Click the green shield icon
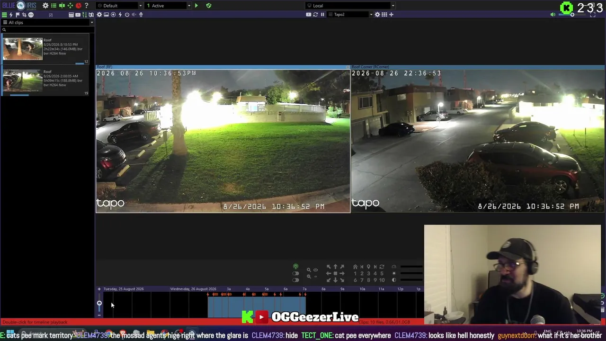This screenshot has width=606, height=341. [x=209, y=6]
